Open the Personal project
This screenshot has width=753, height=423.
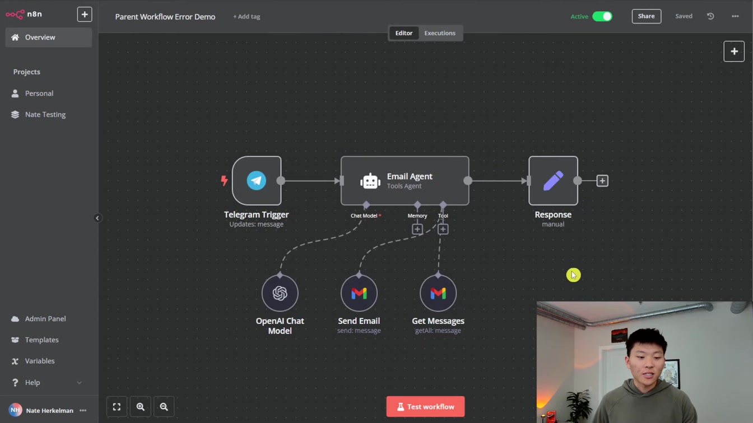[49, 93]
